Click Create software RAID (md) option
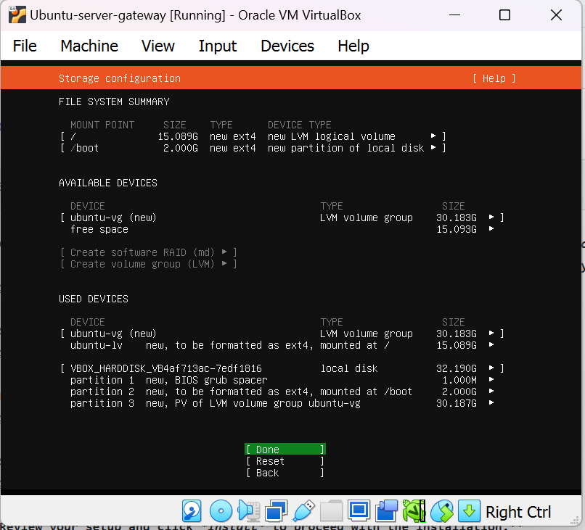The height and width of the screenshot is (530, 585). pos(149,252)
